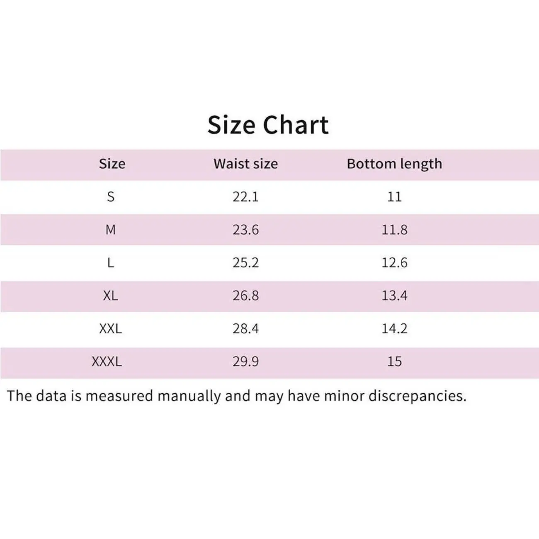Select the XXXL size row label
This screenshot has height=539, width=539.
(x=107, y=362)
